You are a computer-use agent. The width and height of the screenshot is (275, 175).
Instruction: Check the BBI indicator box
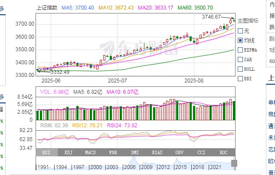click(240, 79)
